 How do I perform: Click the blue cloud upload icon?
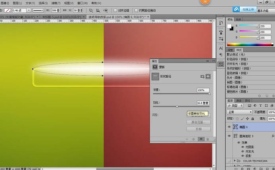[236, 9]
